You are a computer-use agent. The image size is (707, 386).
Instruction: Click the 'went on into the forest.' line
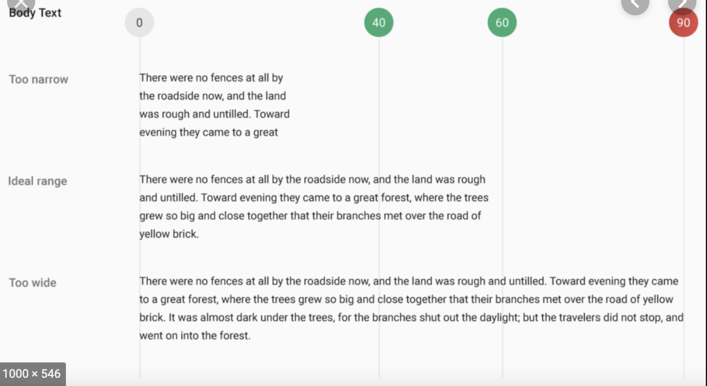coord(195,337)
